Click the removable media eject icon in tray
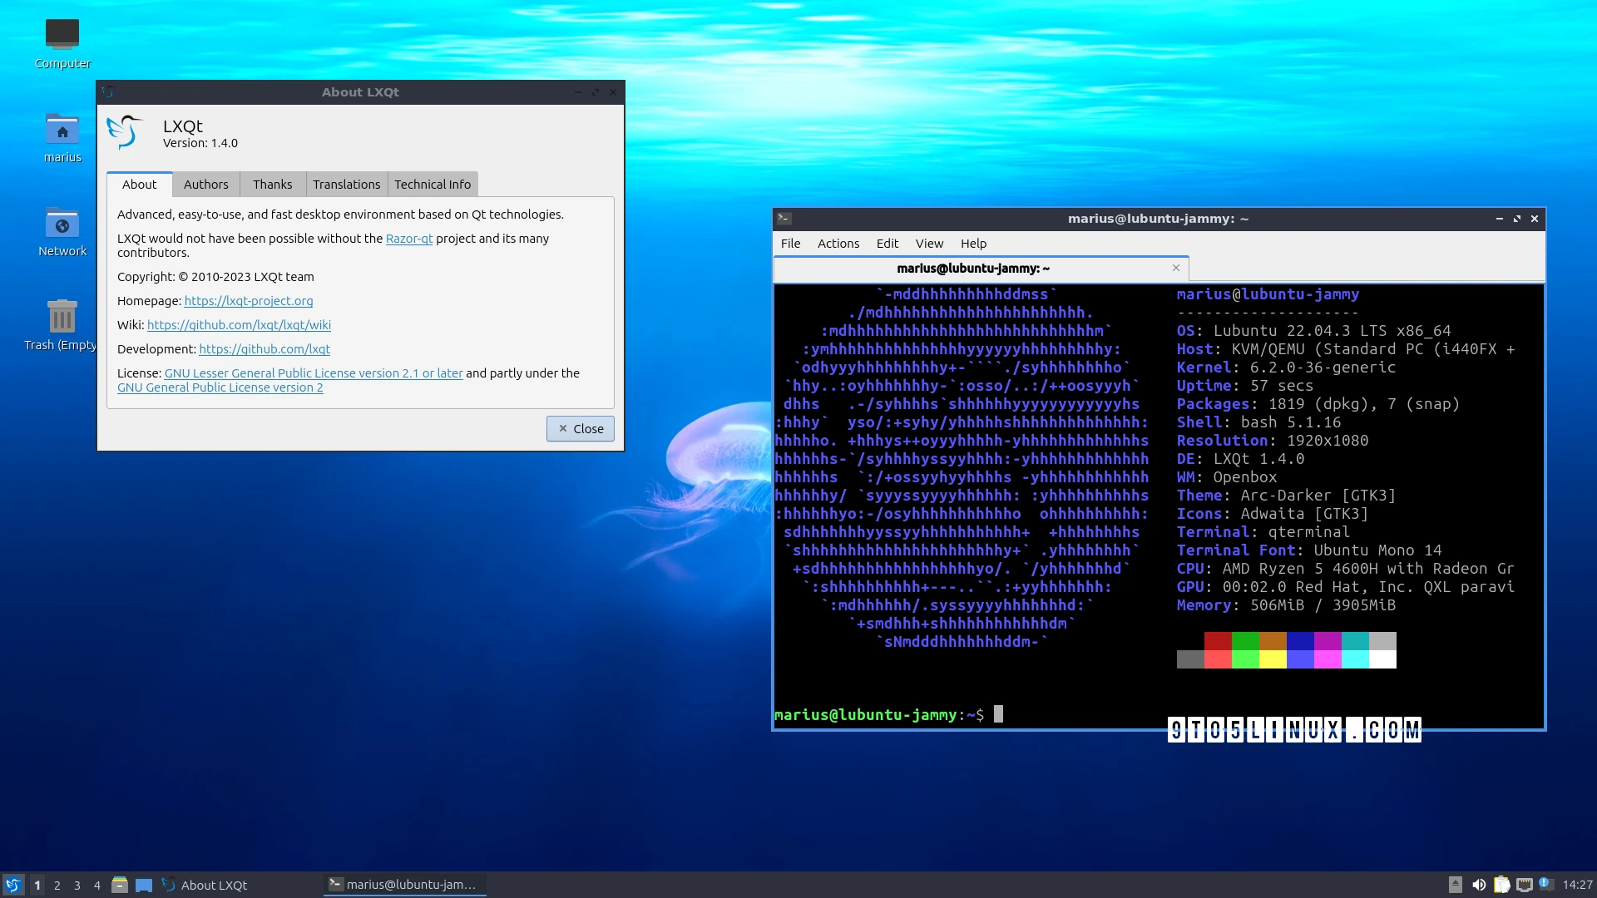The height and width of the screenshot is (898, 1597). click(1457, 885)
